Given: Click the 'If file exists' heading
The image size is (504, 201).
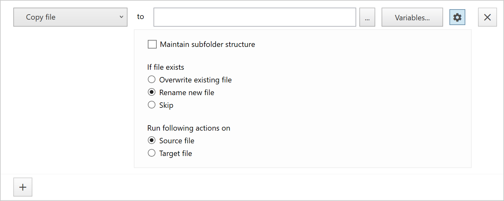Looking at the screenshot, I should click(x=166, y=67).
